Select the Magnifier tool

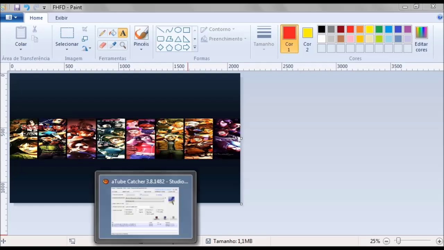tap(123, 45)
